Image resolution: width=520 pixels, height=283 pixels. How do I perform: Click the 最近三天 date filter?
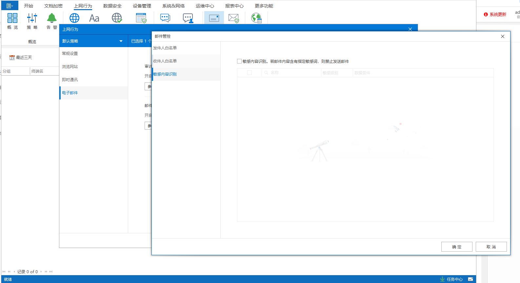(x=24, y=58)
